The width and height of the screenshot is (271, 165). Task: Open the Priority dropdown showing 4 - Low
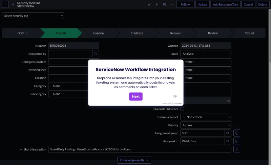tap(206, 125)
